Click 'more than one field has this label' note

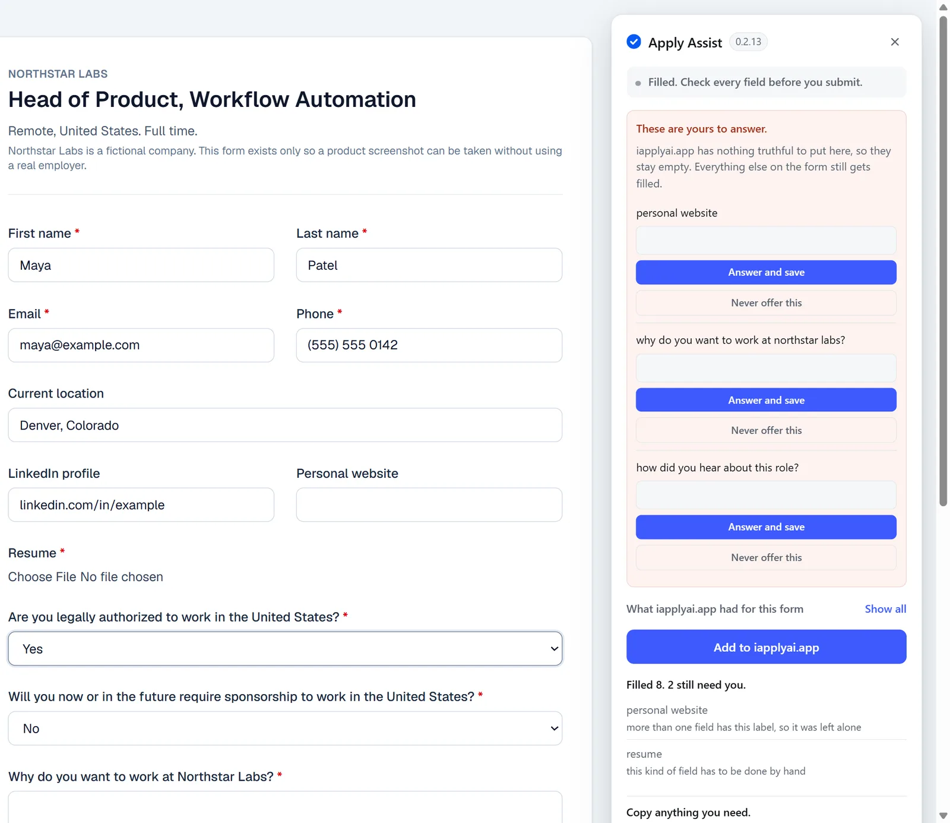pos(743,727)
